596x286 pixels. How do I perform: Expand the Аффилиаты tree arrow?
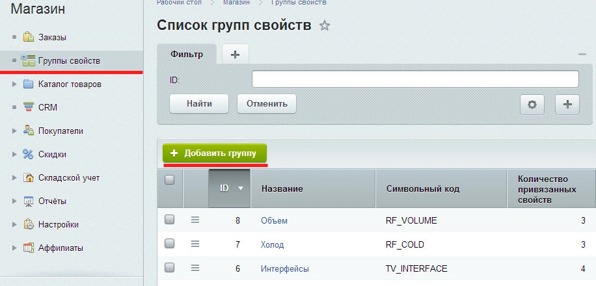click(14, 248)
